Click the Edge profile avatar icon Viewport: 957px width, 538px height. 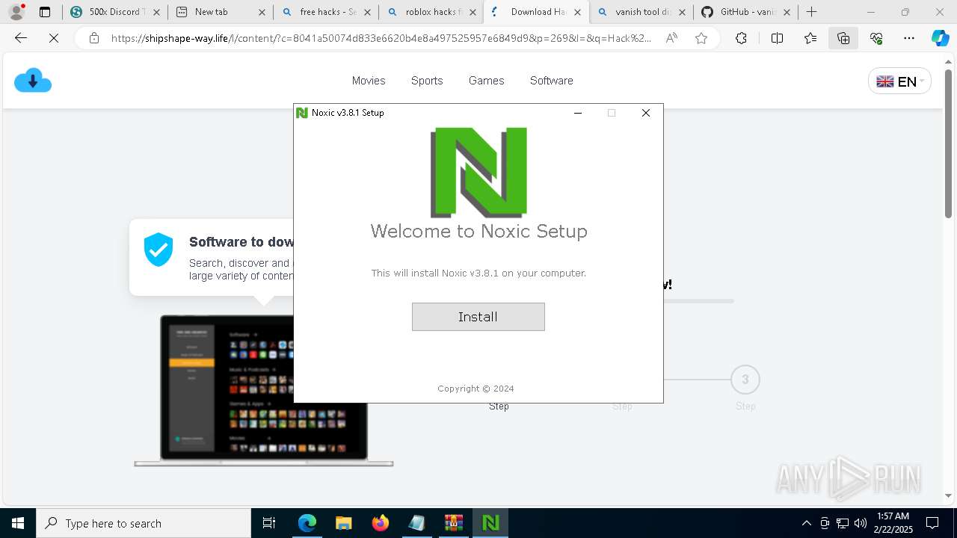[x=16, y=12]
